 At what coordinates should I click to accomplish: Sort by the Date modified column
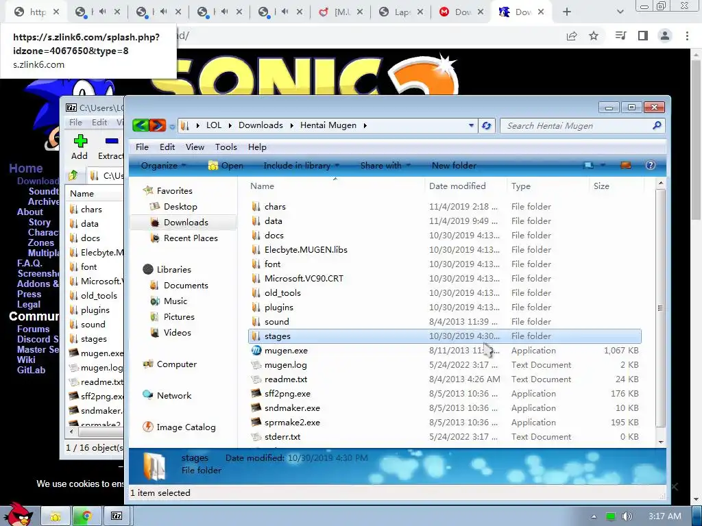457,186
